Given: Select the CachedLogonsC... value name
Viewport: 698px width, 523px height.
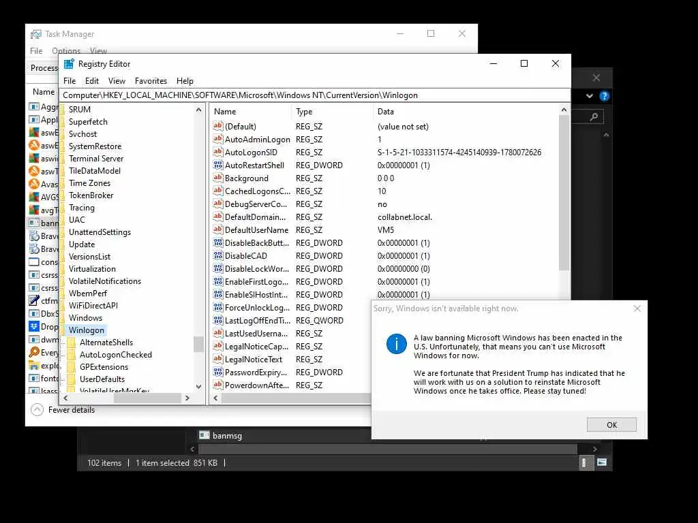Looking at the screenshot, I should pos(257,191).
